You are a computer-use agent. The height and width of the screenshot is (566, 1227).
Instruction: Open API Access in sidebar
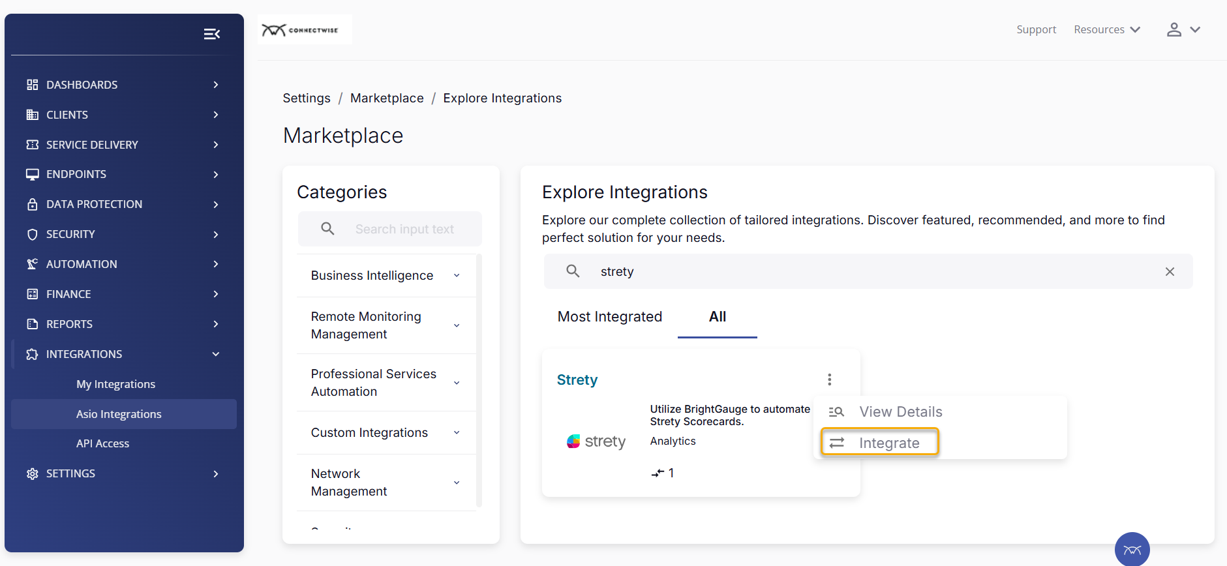point(102,443)
